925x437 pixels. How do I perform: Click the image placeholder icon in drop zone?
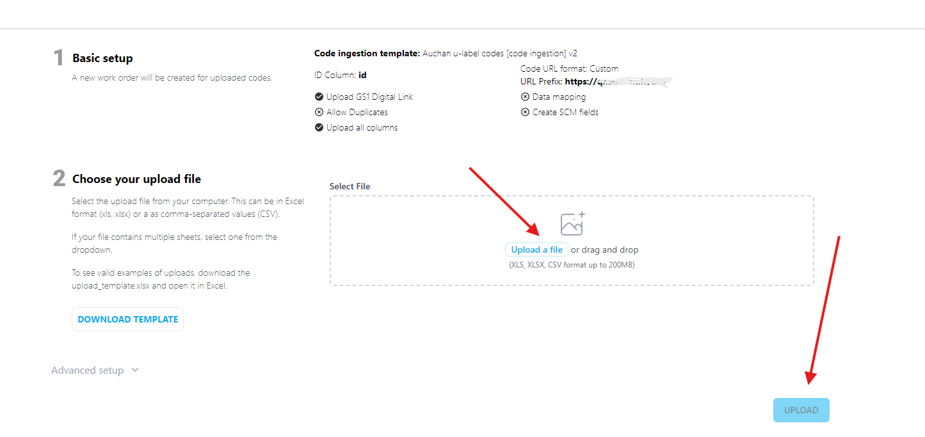pyautogui.click(x=572, y=224)
